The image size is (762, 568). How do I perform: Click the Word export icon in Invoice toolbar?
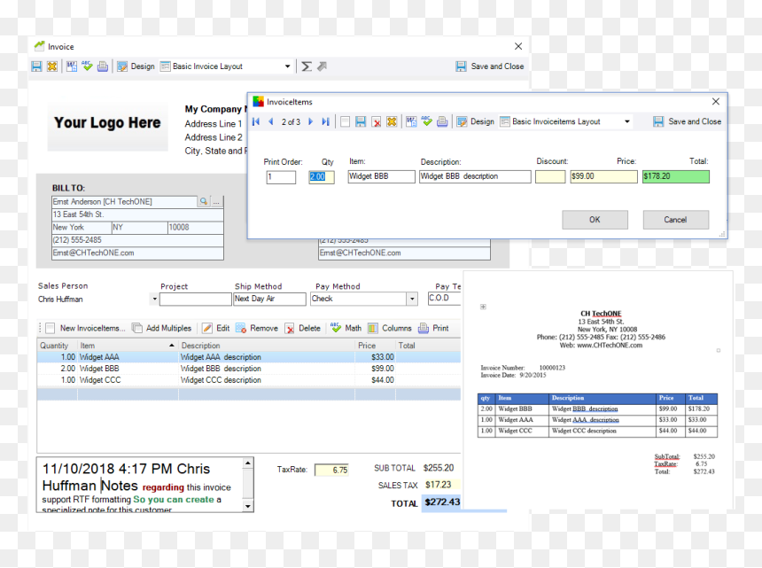[72, 66]
